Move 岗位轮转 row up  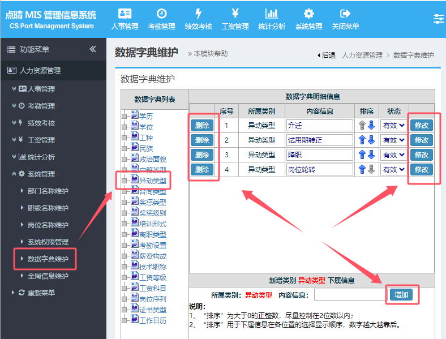tap(362, 170)
